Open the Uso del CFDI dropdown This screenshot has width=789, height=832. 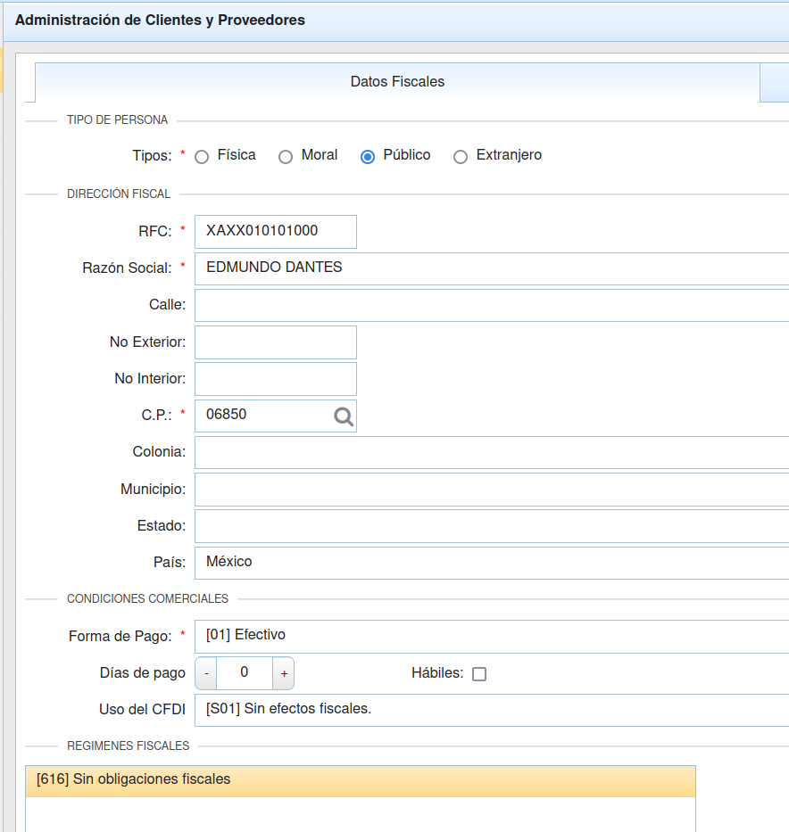492,710
